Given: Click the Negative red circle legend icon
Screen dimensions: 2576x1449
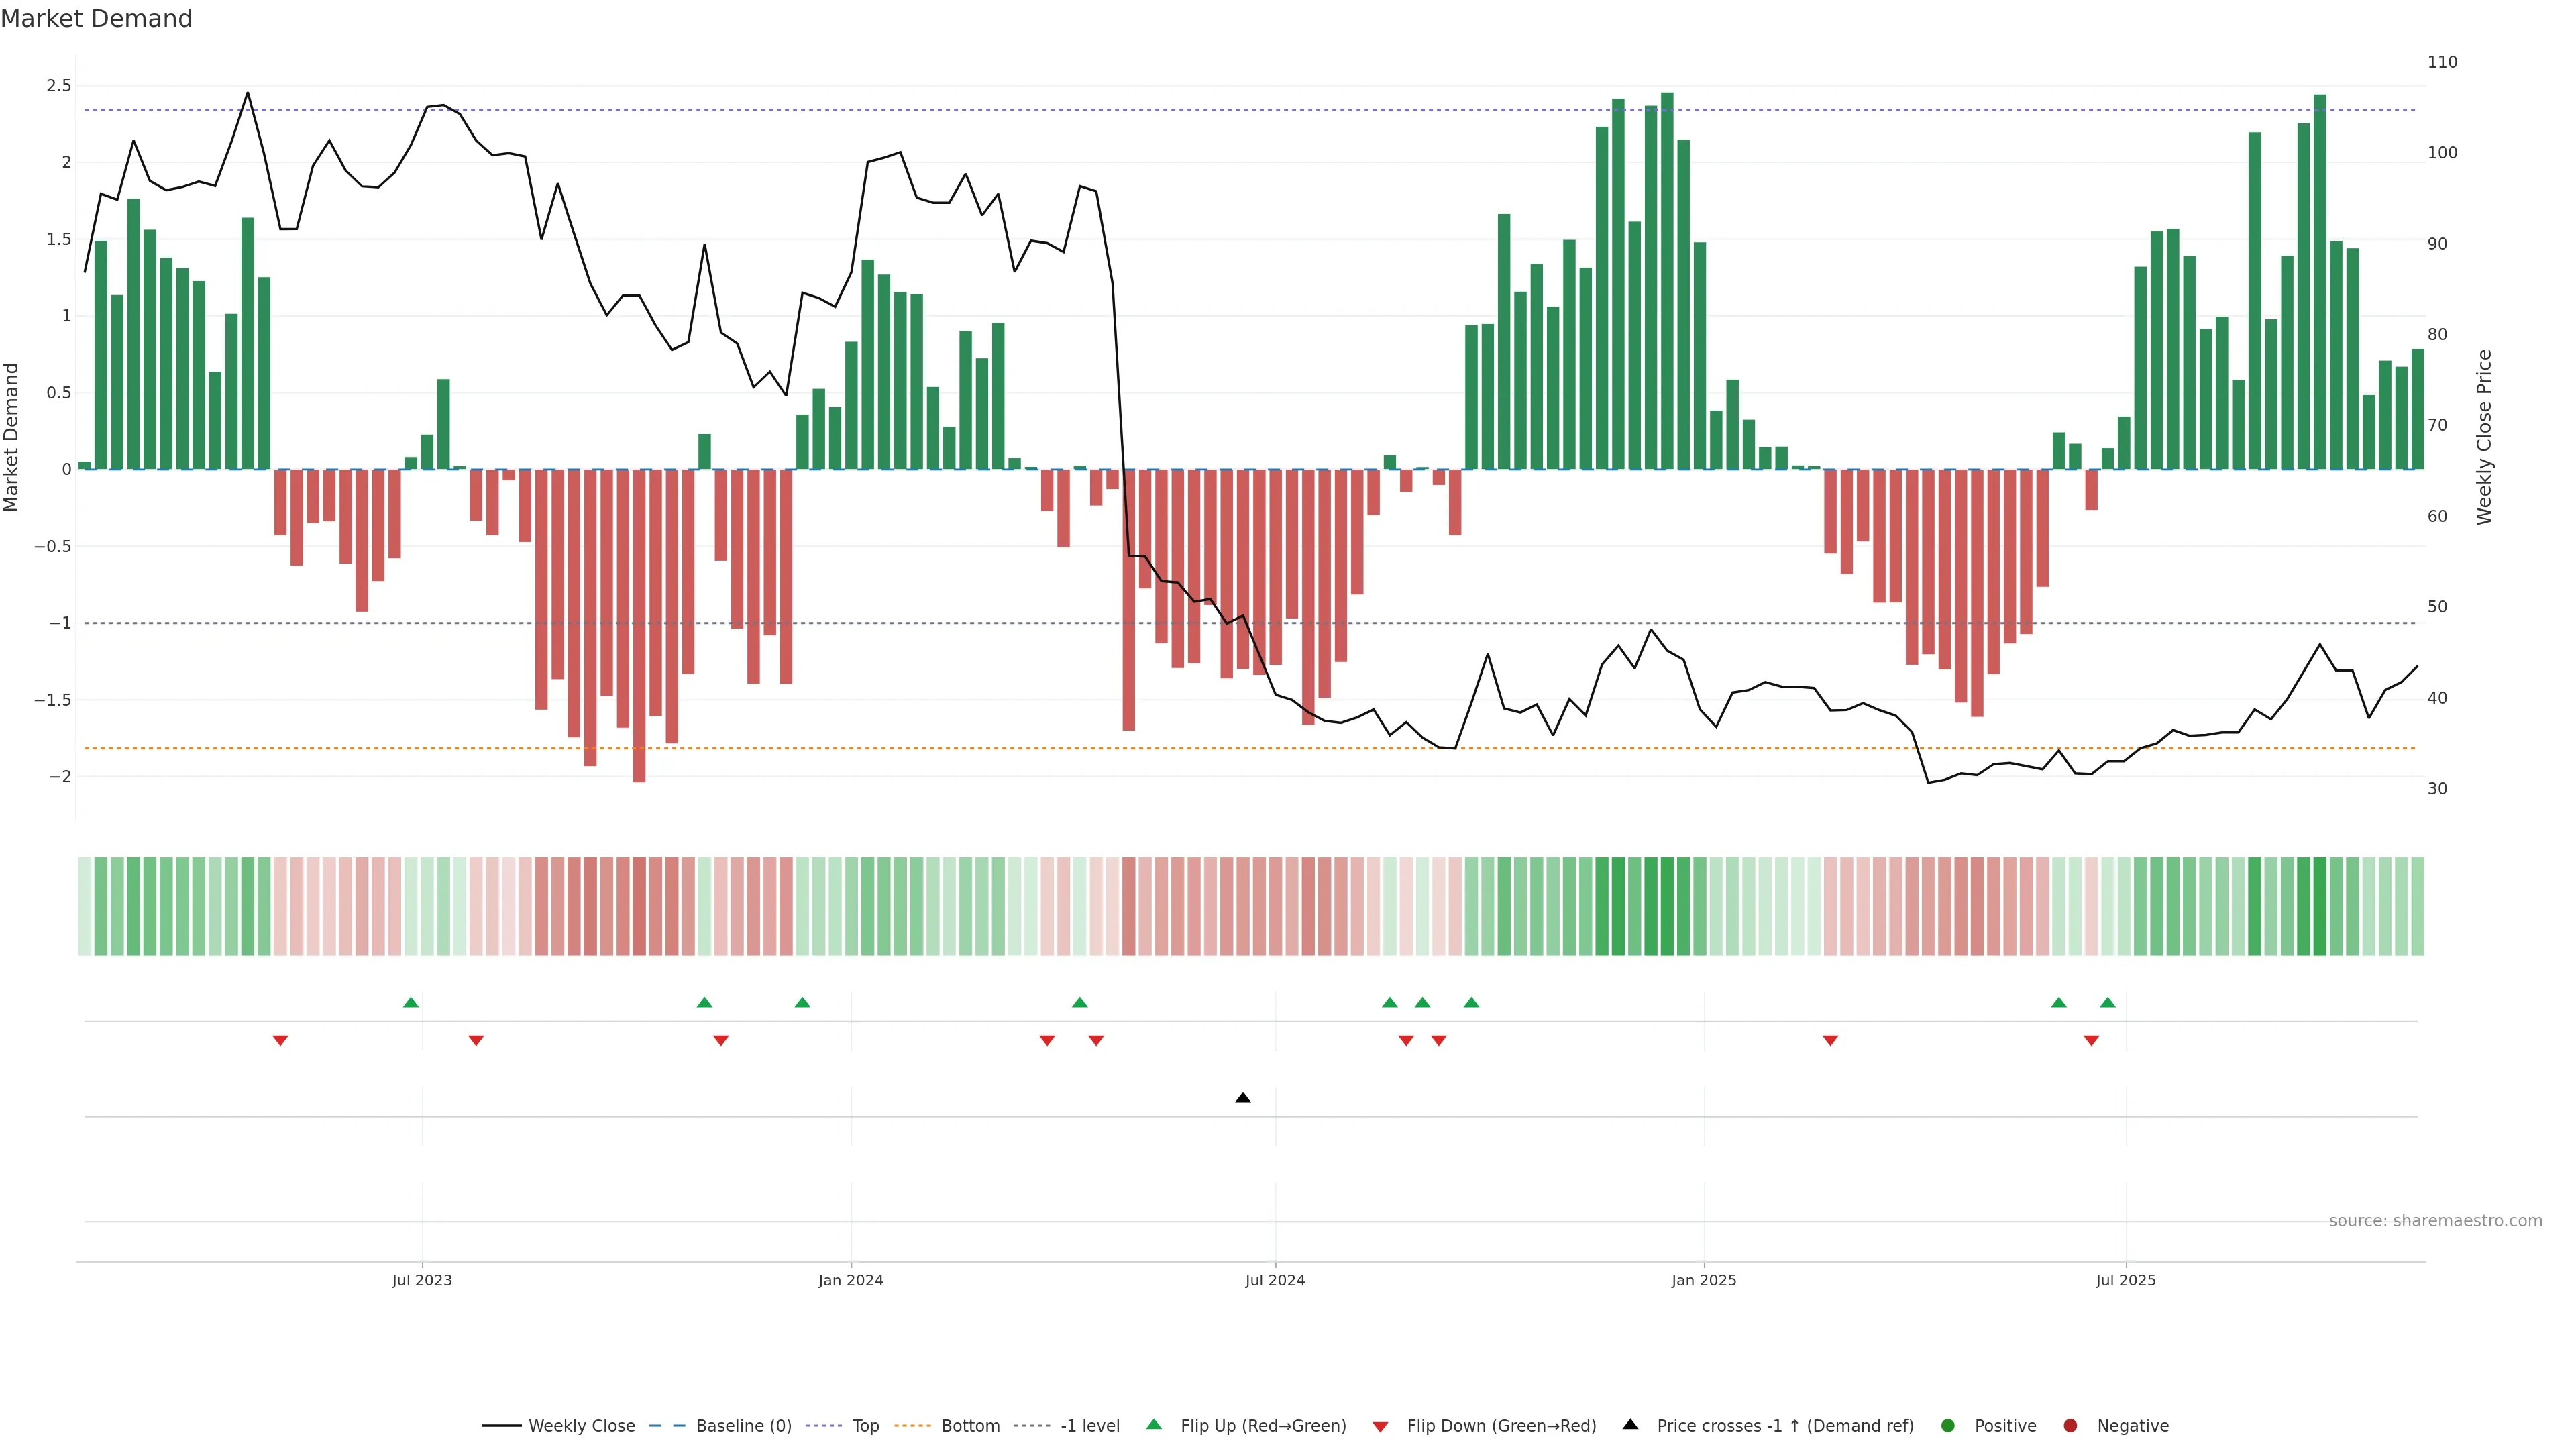Looking at the screenshot, I should pos(2070,1426).
